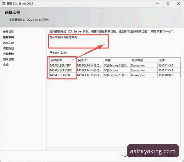The height and width of the screenshot is (162, 184).
Task: Click SQLEngine,SQLE... cell in MSSQLSERVER1 row
Action: tap(117, 65)
